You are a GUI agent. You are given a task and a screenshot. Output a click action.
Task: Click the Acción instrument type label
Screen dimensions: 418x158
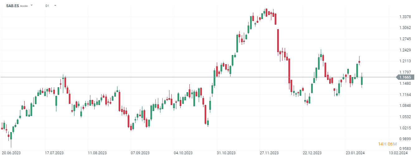[x=24, y=6]
